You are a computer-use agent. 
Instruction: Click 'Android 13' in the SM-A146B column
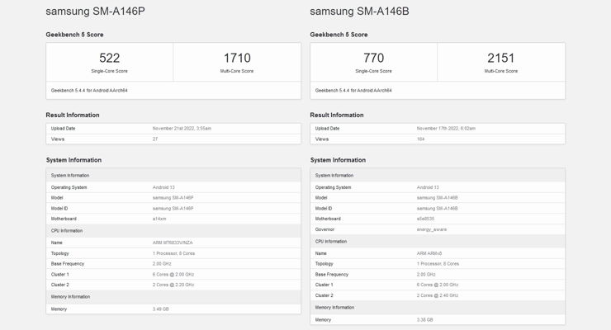pyautogui.click(x=428, y=187)
